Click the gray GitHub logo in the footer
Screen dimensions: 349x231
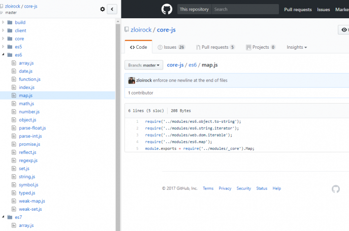(x=336, y=189)
